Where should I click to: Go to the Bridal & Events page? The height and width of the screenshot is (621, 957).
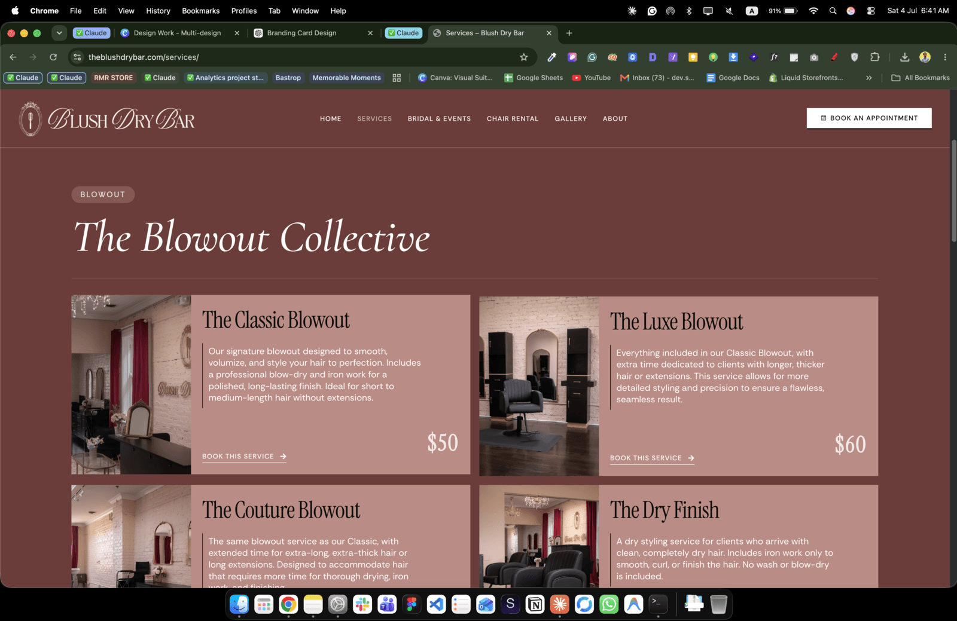(439, 119)
